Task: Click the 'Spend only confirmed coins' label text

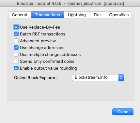Action: (47, 61)
